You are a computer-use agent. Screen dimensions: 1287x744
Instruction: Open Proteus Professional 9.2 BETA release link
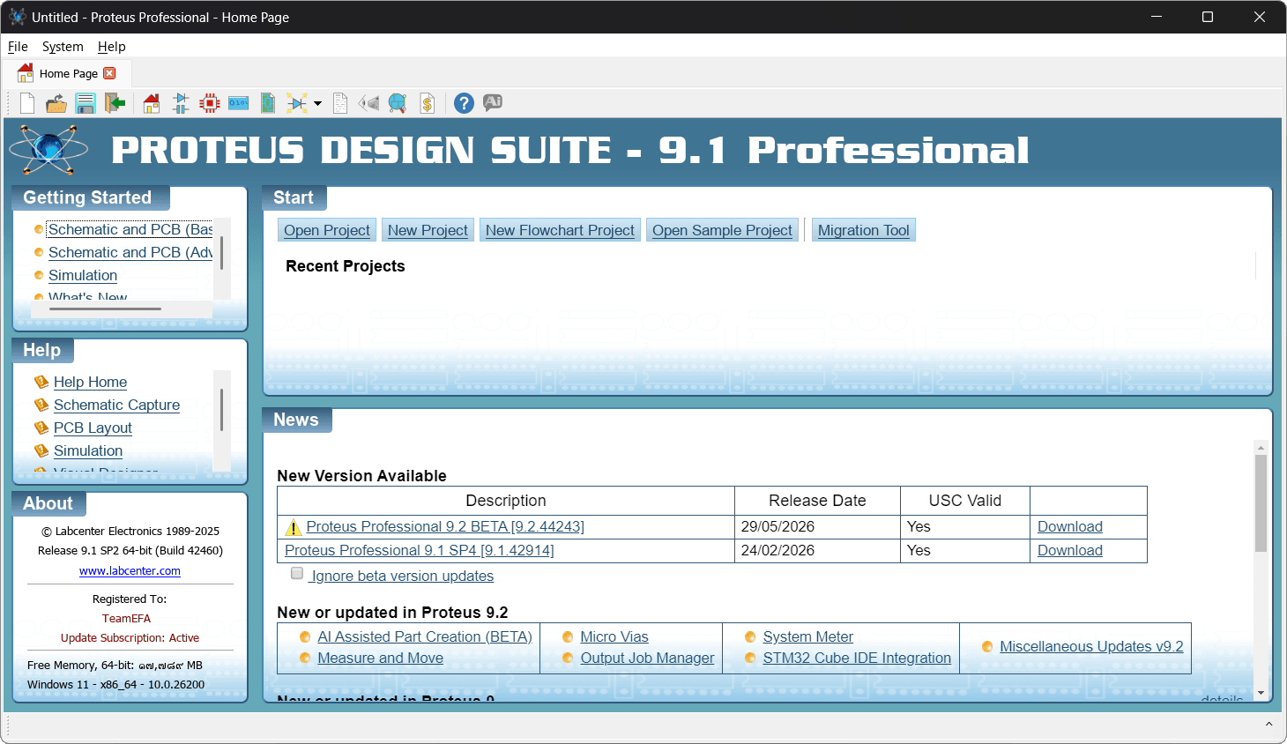pyautogui.click(x=445, y=526)
